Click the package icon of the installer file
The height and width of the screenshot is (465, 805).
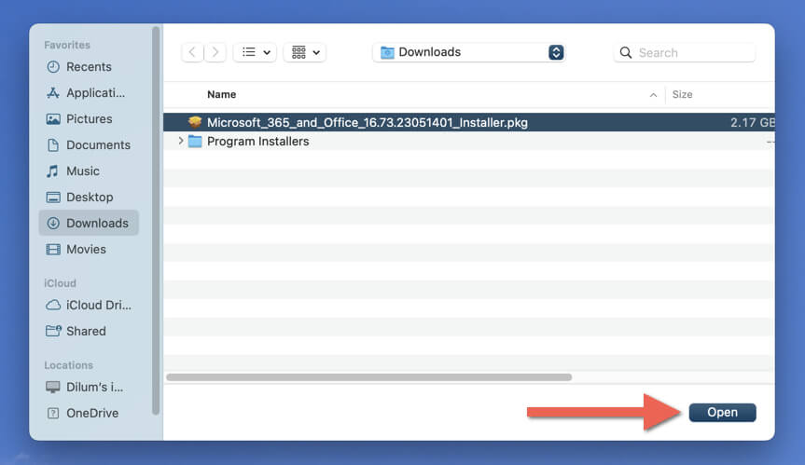[195, 122]
